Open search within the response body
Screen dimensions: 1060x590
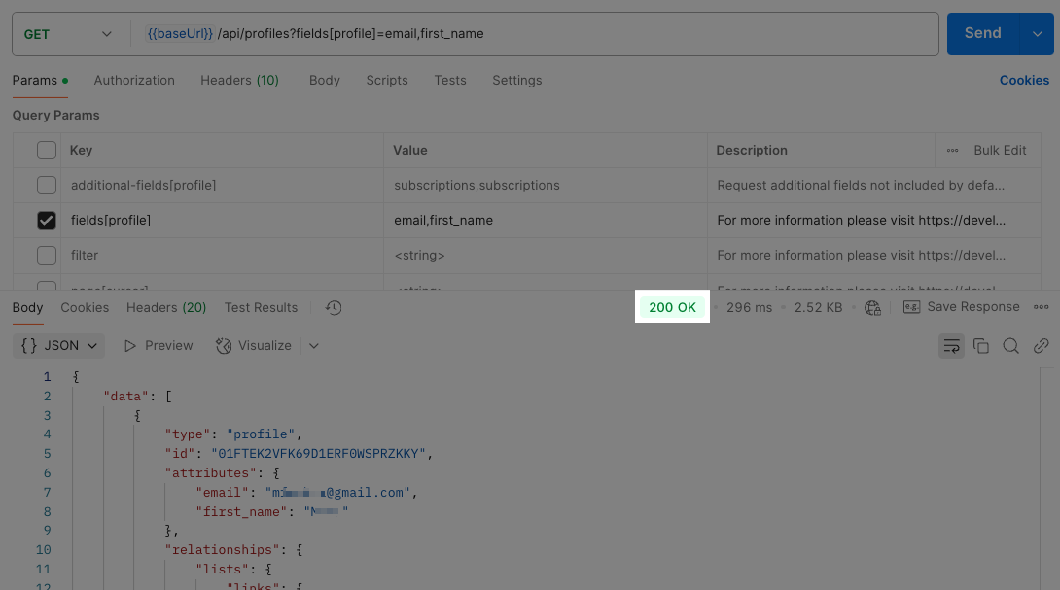(1012, 345)
